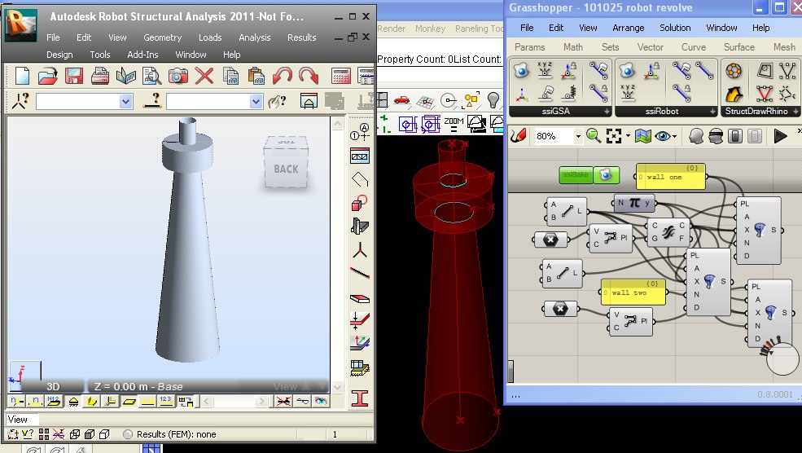The width and height of the screenshot is (802, 453).
Task: Click Grasshopper sketch pencil icon
Action: click(519, 135)
